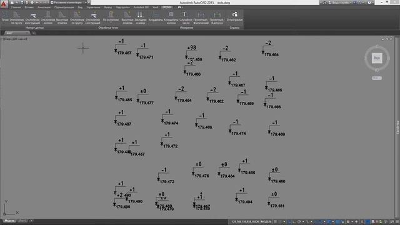Click the ViewCube Верх face
The width and height of the screenshot is (400, 225).
click(377, 58)
